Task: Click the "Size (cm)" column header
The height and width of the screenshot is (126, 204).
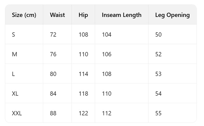Action: [24, 15]
